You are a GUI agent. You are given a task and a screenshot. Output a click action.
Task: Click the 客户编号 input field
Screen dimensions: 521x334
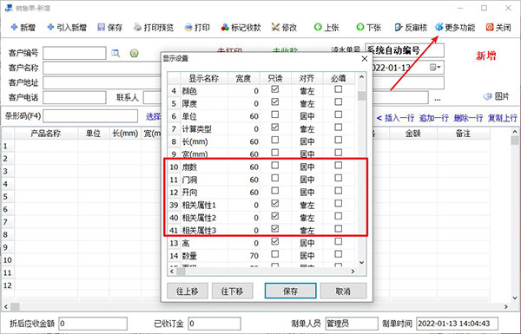click(x=75, y=53)
